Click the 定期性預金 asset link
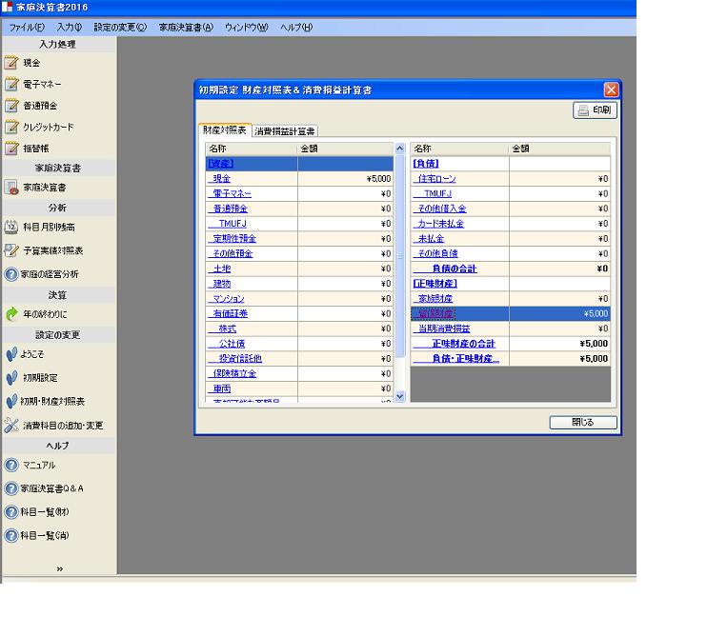Screen dimensions: 728x617 [233, 238]
